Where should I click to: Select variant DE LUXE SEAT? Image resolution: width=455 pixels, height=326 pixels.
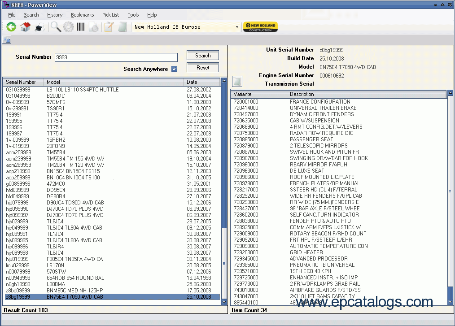339,171
